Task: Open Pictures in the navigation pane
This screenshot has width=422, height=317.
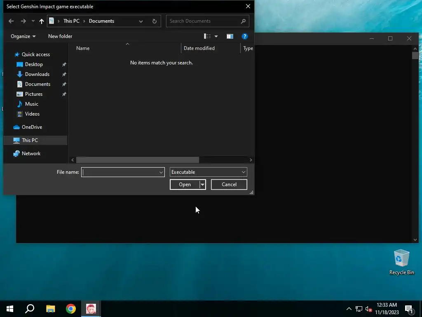Action: 34,94
